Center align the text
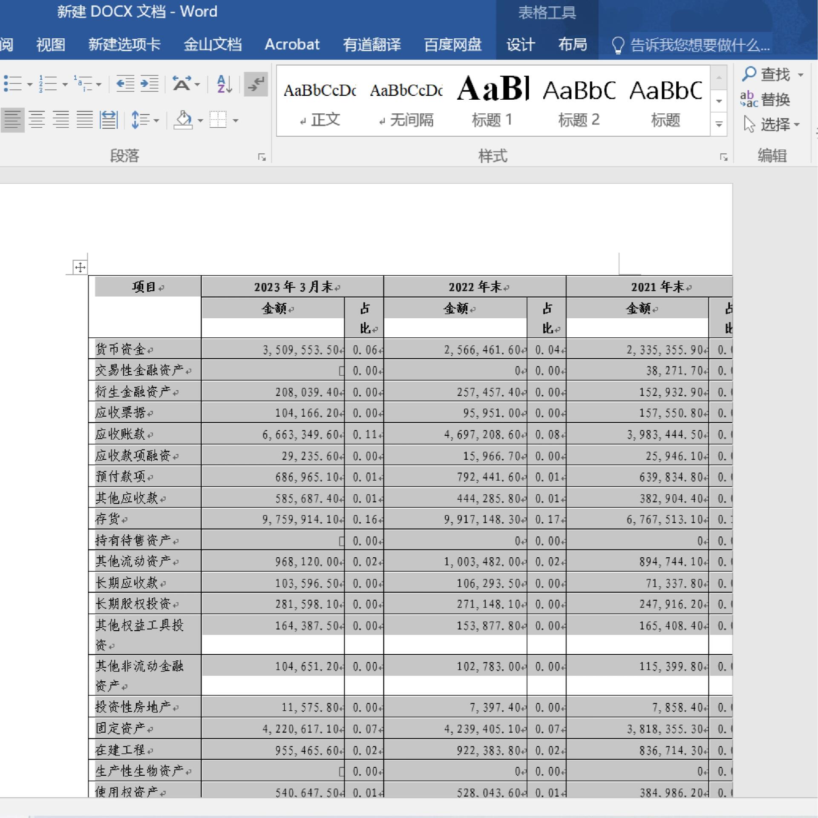Screen dimensions: 818x818 pyautogui.click(x=37, y=120)
